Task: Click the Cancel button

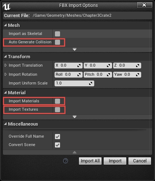Action: (140, 161)
